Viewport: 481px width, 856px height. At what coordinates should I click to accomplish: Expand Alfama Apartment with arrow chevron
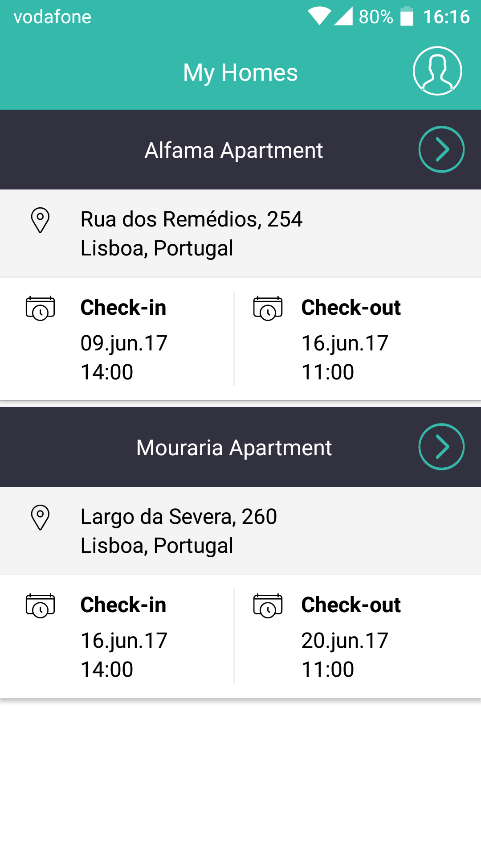click(x=441, y=149)
